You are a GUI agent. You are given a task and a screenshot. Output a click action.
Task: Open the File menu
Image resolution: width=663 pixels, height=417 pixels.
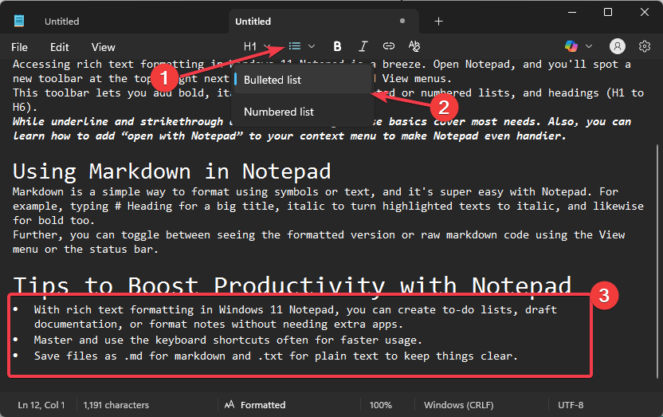point(19,47)
